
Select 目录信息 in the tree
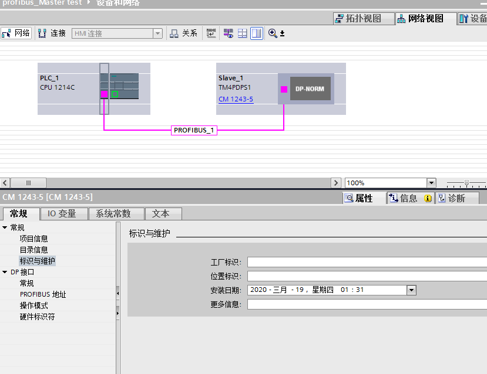pos(34,250)
